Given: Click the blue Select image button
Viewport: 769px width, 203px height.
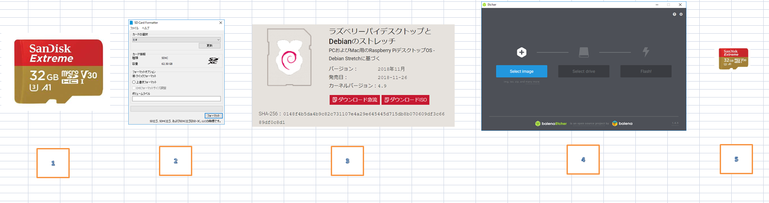Looking at the screenshot, I should (x=522, y=71).
